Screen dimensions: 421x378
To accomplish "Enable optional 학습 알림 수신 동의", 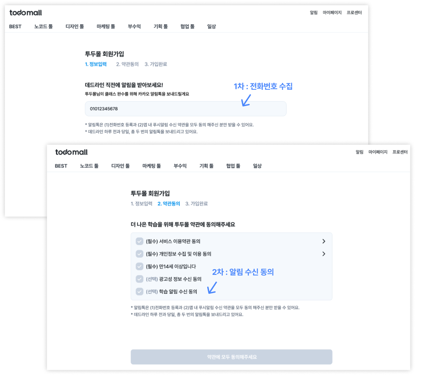I will click(140, 291).
